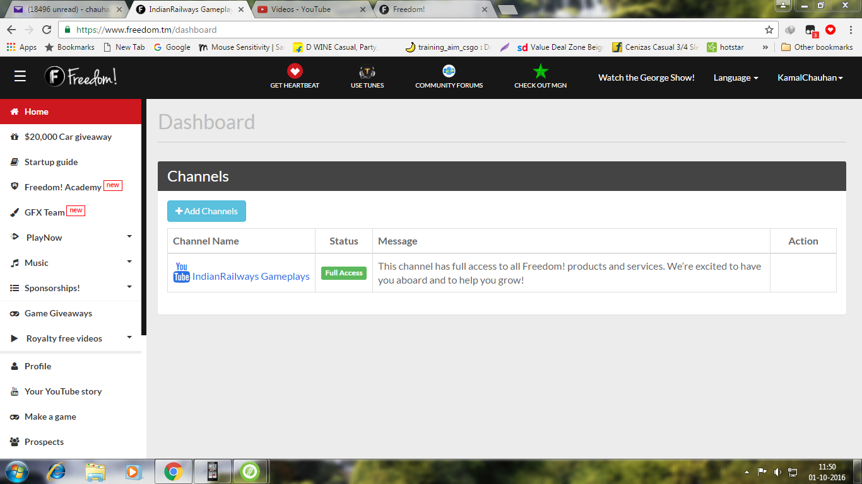The height and width of the screenshot is (484, 862).
Task: Show hidden system tray icons arrow
Action: tap(747, 471)
